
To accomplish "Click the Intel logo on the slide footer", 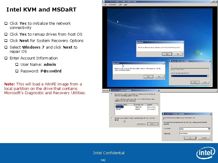I will (x=206, y=153).
